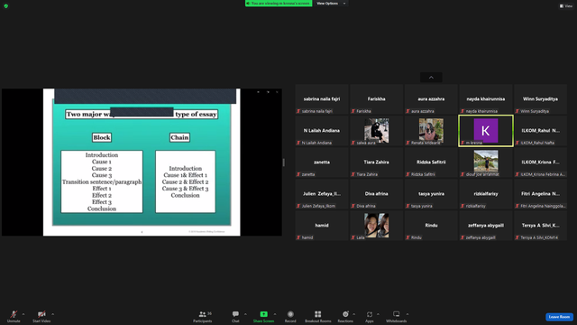
Task: Click the Leave Room button
Action: coord(559,317)
